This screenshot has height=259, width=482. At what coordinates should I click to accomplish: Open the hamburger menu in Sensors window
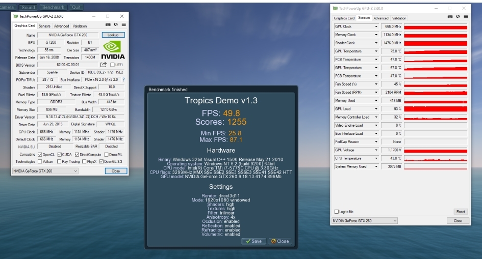tap(466, 17)
